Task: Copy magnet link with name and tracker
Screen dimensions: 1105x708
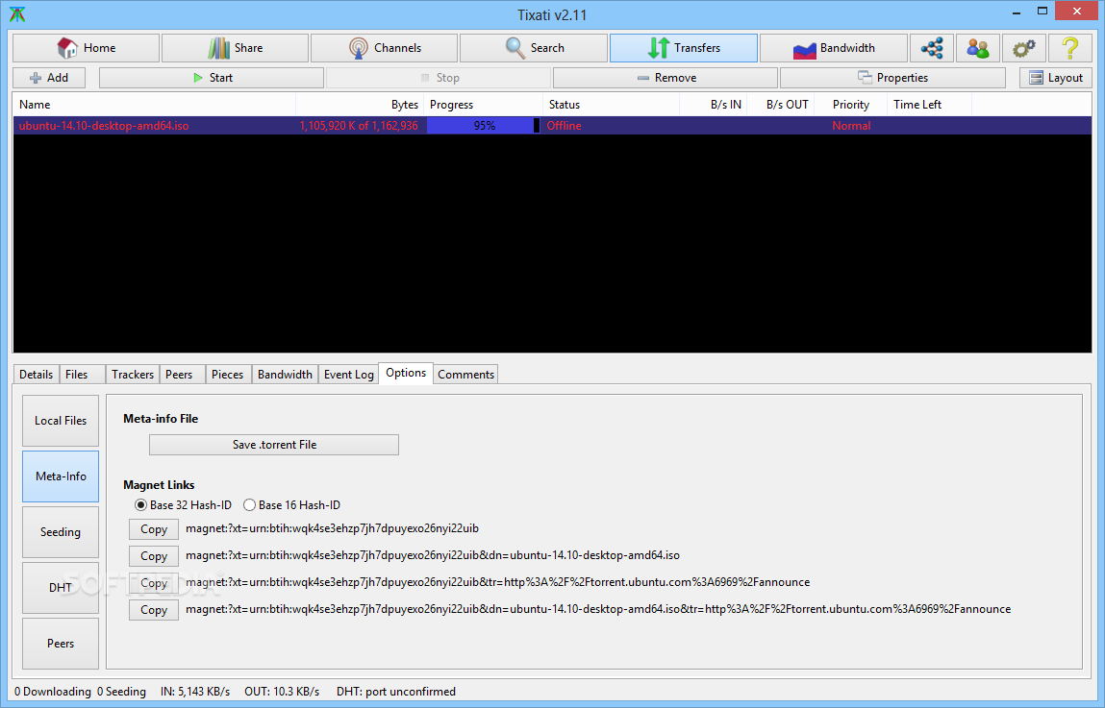Action: click(x=154, y=609)
